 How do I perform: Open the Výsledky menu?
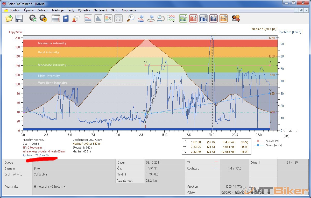(x=84, y=10)
